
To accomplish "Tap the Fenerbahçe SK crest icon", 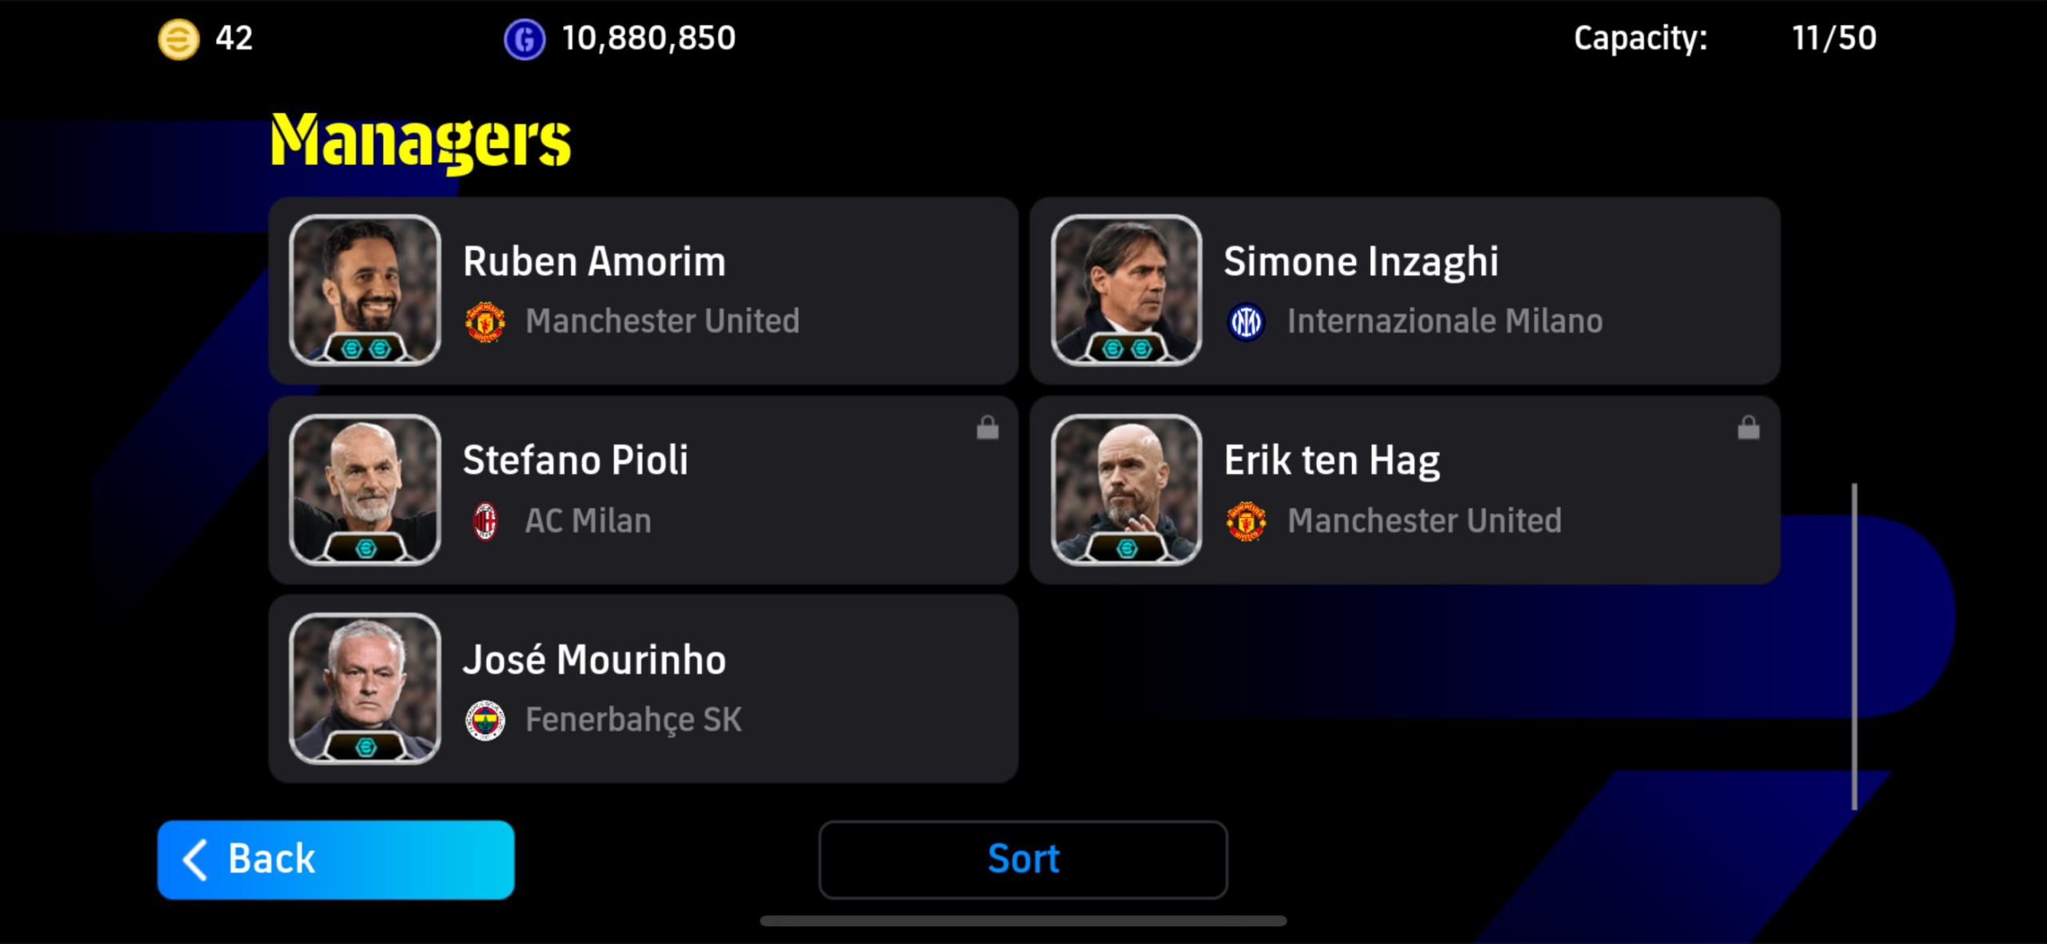I will pos(485,720).
